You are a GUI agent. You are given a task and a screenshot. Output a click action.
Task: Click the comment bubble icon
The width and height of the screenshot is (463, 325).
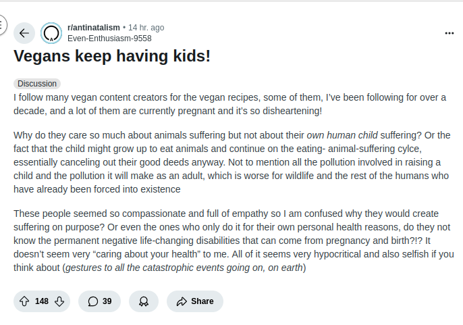tap(92, 301)
